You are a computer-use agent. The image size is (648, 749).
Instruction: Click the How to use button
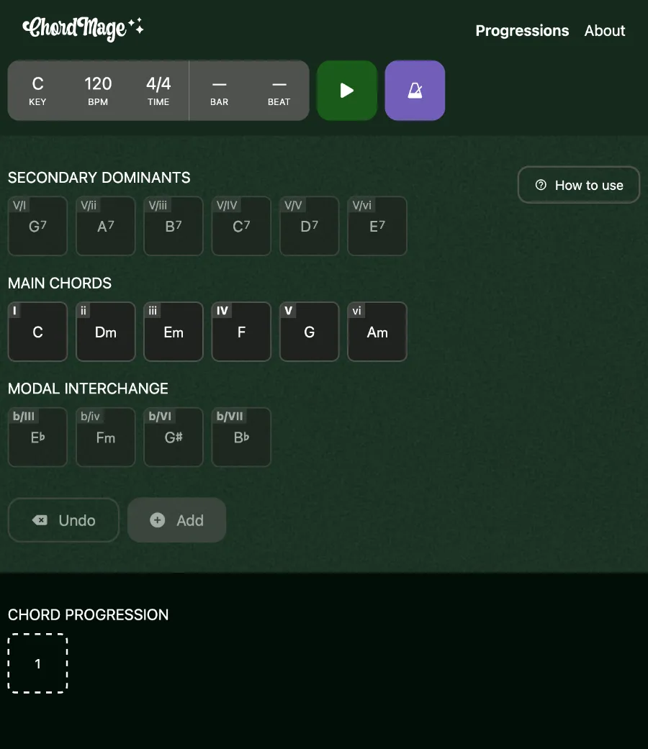click(x=578, y=185)
